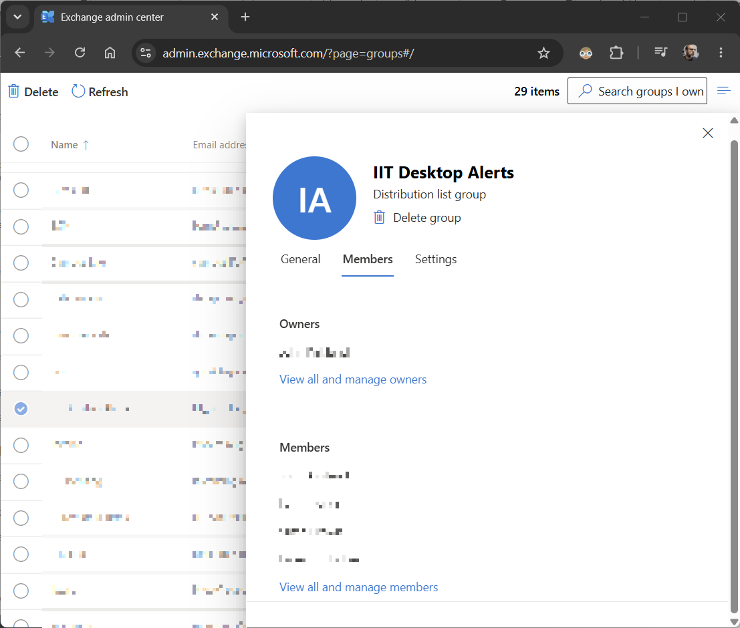Click the scroll down arrow of the panel scrollbar
Viewport: 740px width, 628px height.
click(734, 621)
